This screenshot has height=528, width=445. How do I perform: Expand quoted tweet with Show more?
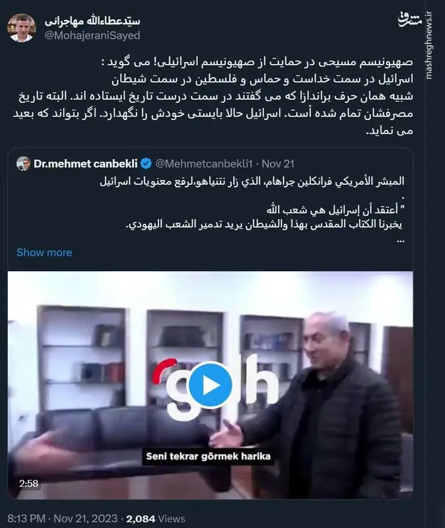coord(44,252)
